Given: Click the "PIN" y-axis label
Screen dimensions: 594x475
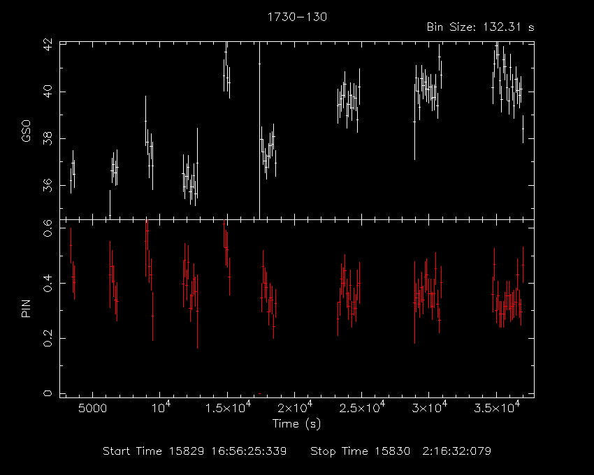Looking at the screenshot, I should coord(26,308).
